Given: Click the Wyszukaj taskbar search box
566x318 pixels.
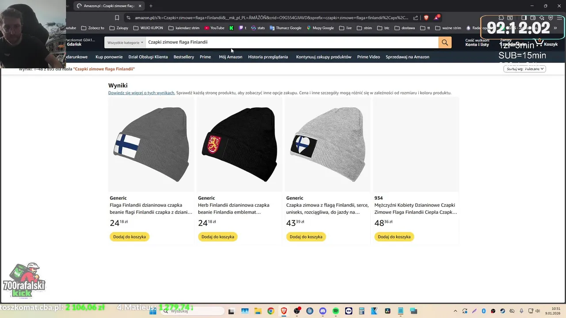Looking at the screenshot, I should click(x=192, y=311).
